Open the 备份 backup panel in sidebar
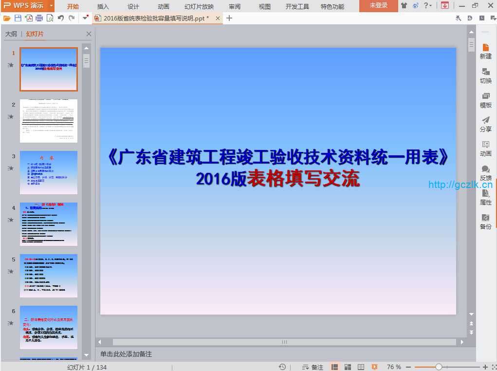Viewport: 497px width, 371px height. 485,222
